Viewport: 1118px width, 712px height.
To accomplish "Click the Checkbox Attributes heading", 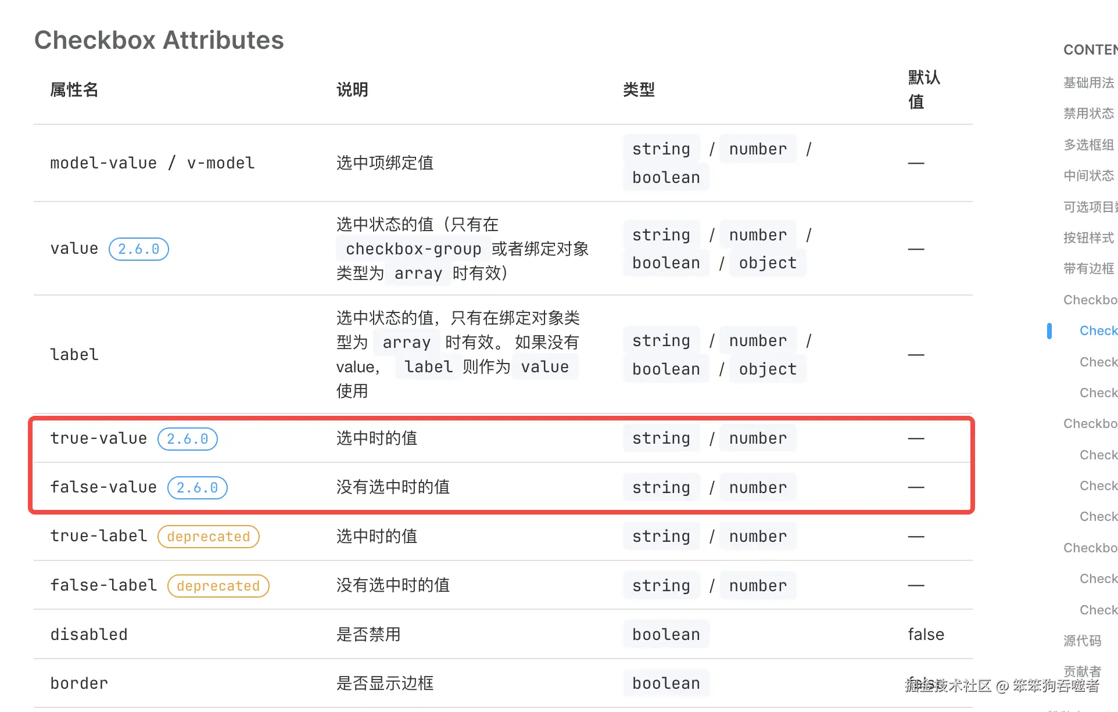I will 159,40.
